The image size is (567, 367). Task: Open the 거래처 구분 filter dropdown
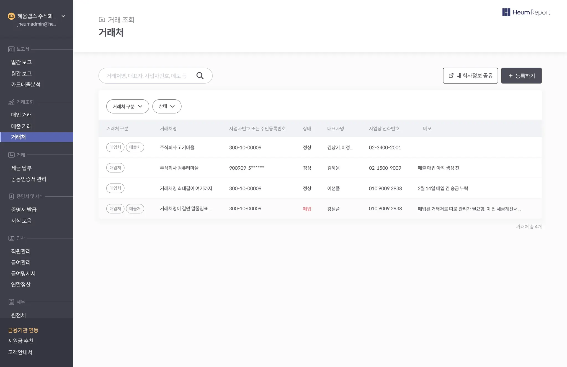(x=128, y=106)
